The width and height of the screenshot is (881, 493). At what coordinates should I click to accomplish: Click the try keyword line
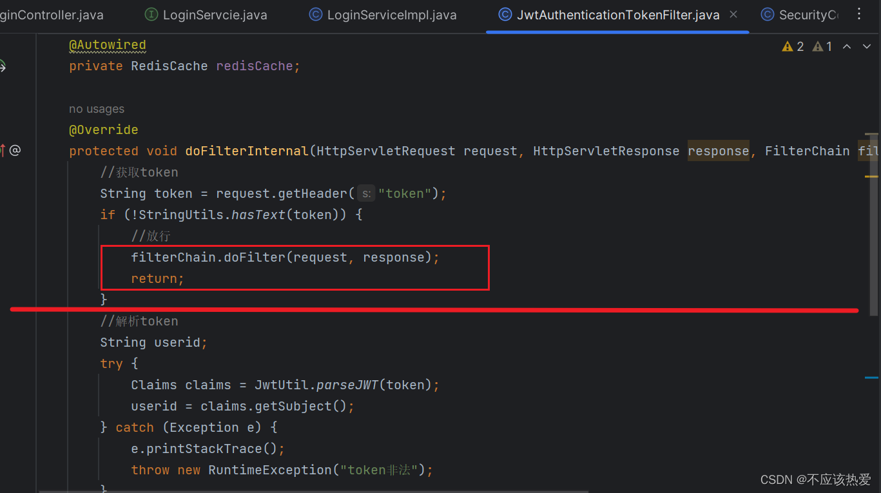click(119, 363)
